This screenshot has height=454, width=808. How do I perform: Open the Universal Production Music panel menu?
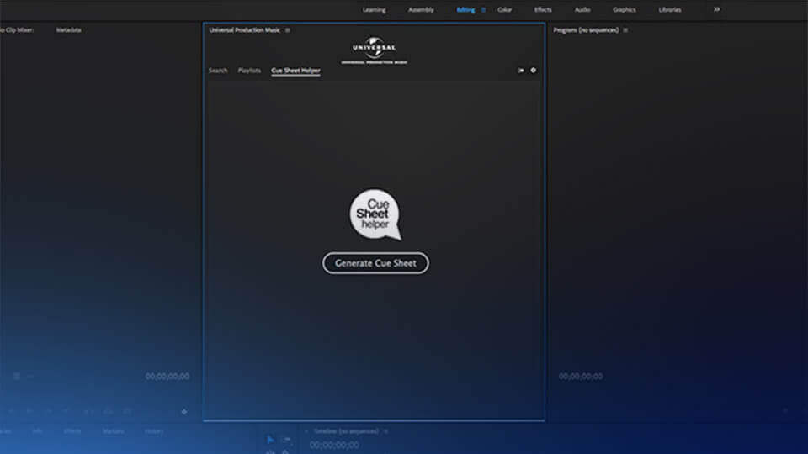pyautogui.click(x=288, y=30)
